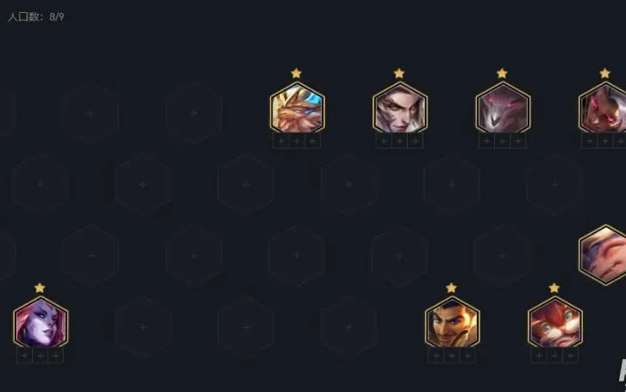Screen dimensions: 626x392
Task: Select the partially visible champion without a star
Action: tap(603, 255)
